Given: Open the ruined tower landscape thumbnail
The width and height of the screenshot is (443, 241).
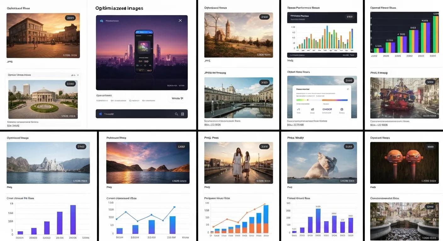Looking at the screenshot, I should (x=238, y=35).
